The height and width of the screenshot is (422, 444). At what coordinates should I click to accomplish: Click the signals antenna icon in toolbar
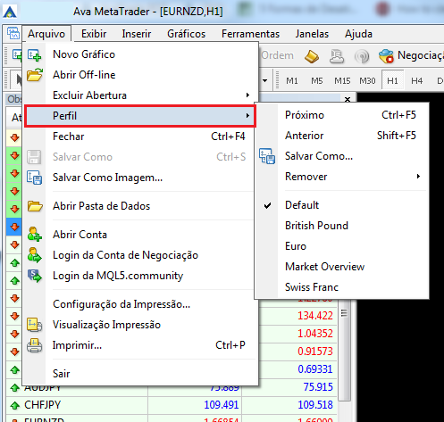[x=362, y=56]
